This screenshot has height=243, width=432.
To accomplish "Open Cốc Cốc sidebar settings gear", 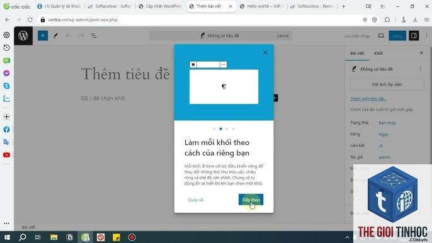I will 6,35.
